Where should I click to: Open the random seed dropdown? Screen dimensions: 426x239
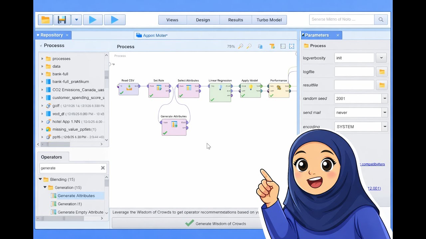385,99
